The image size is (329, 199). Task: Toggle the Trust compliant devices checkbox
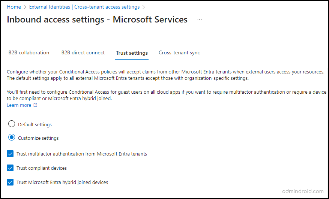10,168
